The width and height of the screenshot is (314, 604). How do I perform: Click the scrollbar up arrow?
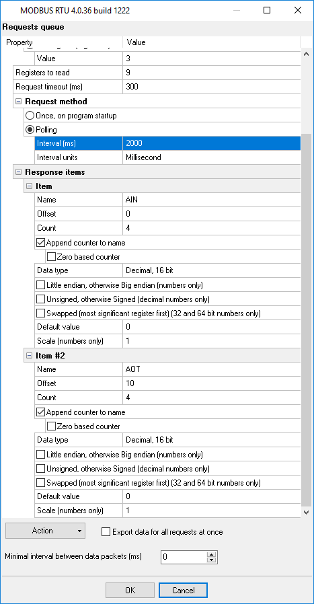tap(307, 54)
